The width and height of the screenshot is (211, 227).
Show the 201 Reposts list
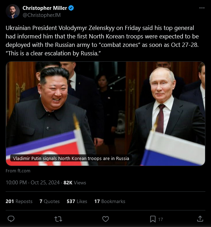[x=19, y=201]
